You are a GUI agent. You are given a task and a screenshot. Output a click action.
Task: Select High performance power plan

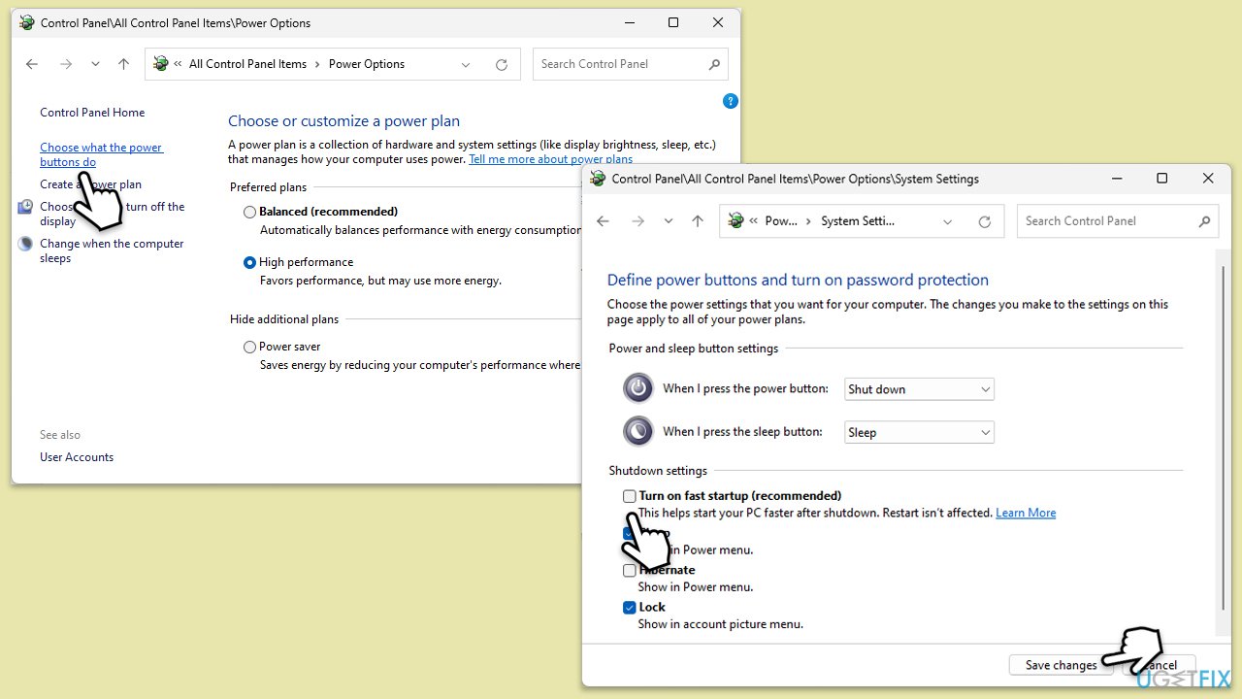pyautogui.click(x=250, y=262)
